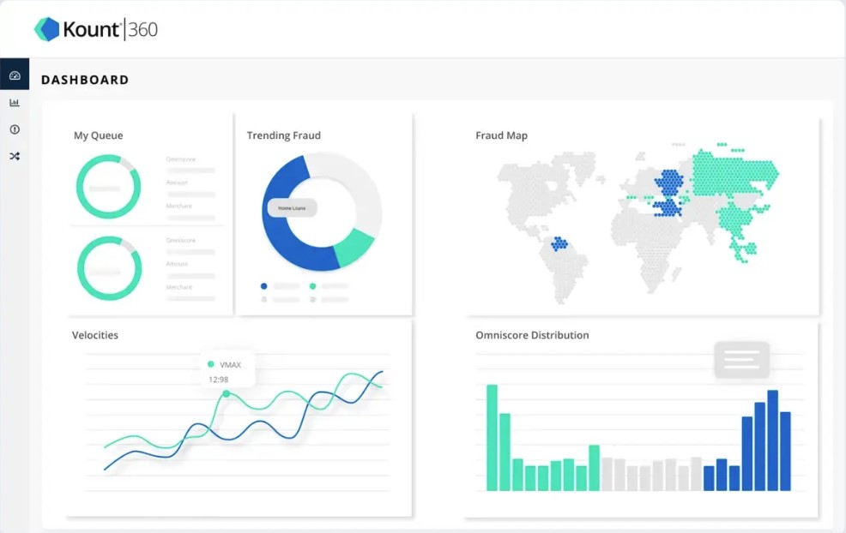The width and height of the screenshot is (846, 533).
Task: Click the Home Loans label in Trending Fraud
Action: point(292,207)
